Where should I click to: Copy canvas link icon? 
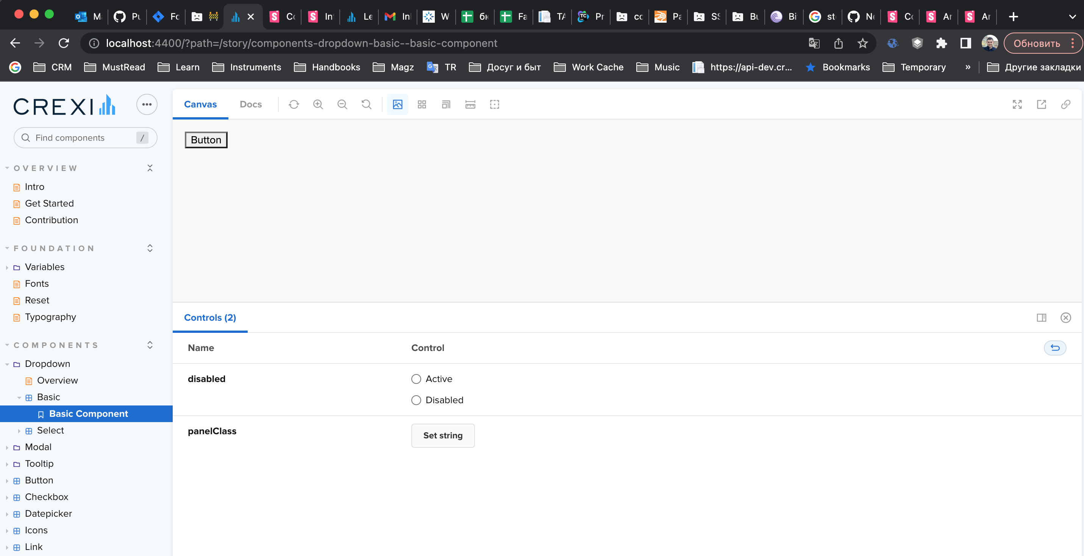1065,104
